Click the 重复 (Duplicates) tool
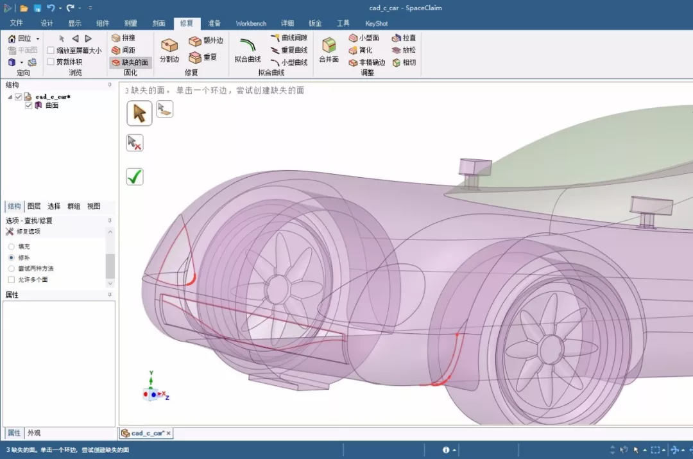 coord(203,57)
